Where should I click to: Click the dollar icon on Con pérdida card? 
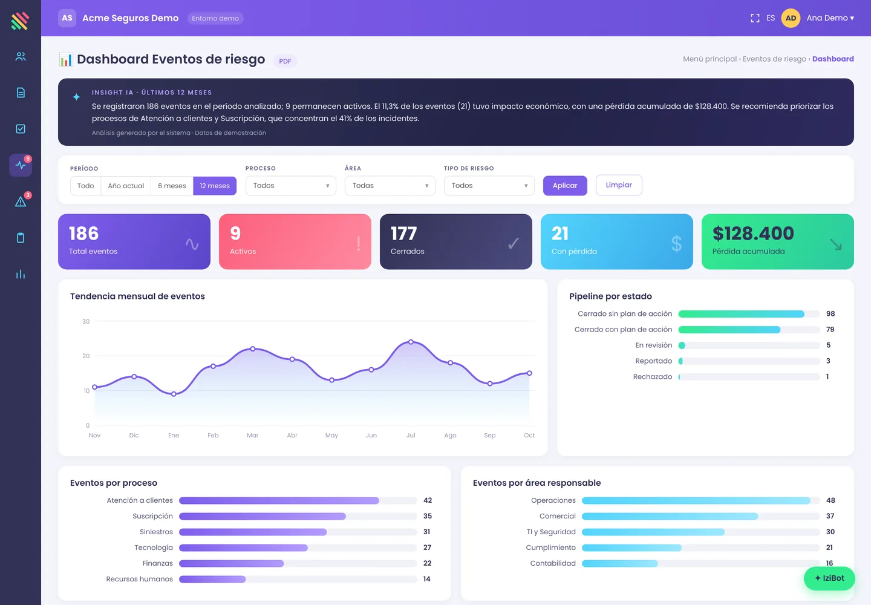(676, 243)
